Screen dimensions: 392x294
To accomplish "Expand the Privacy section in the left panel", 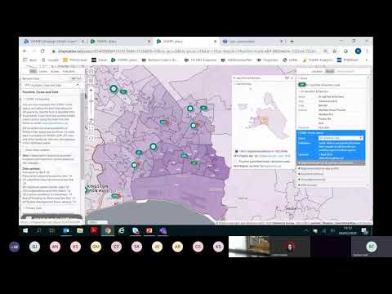I will point(33,208).
